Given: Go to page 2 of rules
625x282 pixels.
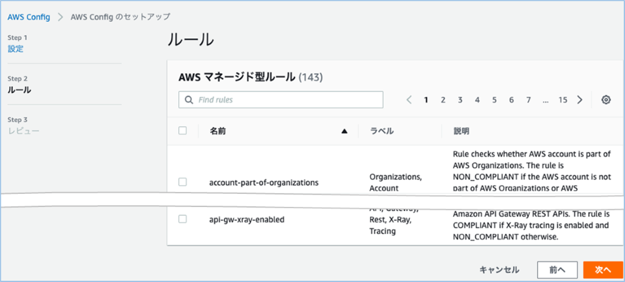Looking at the screenshot, I should pyautogui.click(x=442, y=99).
